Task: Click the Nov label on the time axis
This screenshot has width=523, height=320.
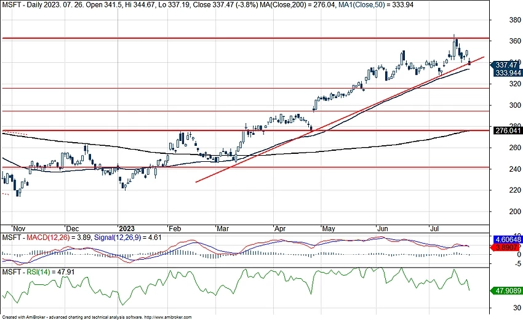Action: 19,228
